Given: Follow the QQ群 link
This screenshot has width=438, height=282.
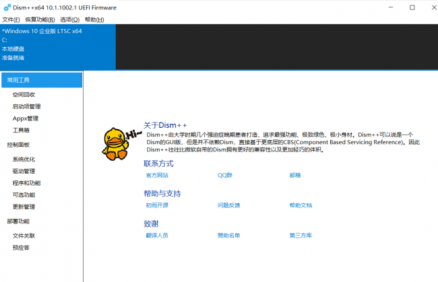Looking at the screenshot, I should (x=225, y=175).
